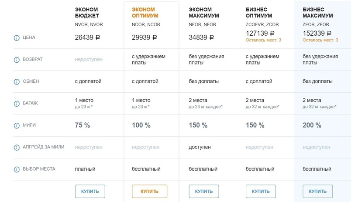
Task: Click the info icon beside ВОЗВРАТ
Action: point(17,60)
